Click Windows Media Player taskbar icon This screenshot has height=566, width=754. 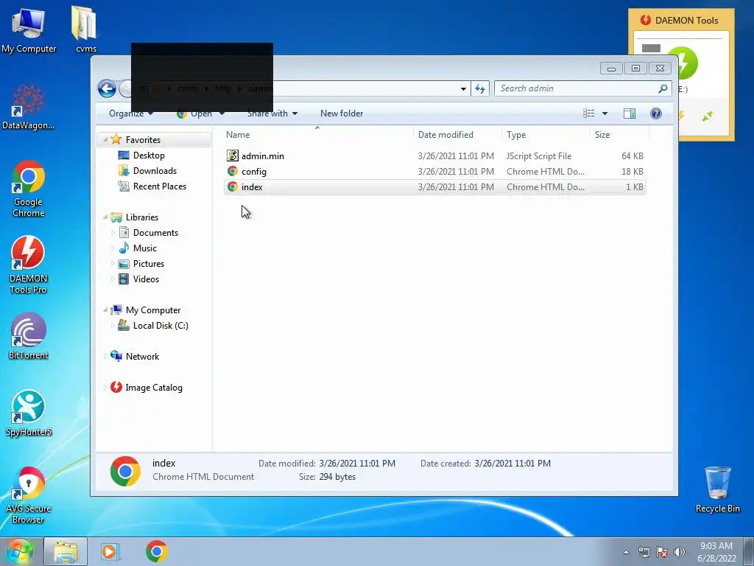pyautogui.click(x=110, y=551)
